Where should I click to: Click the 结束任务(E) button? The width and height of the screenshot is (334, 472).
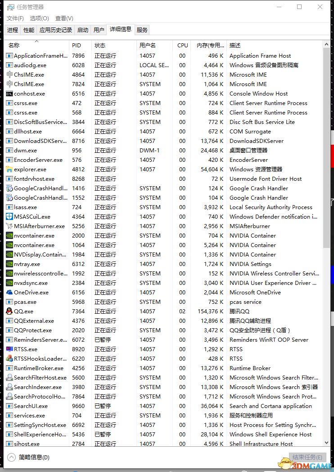click(307, 457)
